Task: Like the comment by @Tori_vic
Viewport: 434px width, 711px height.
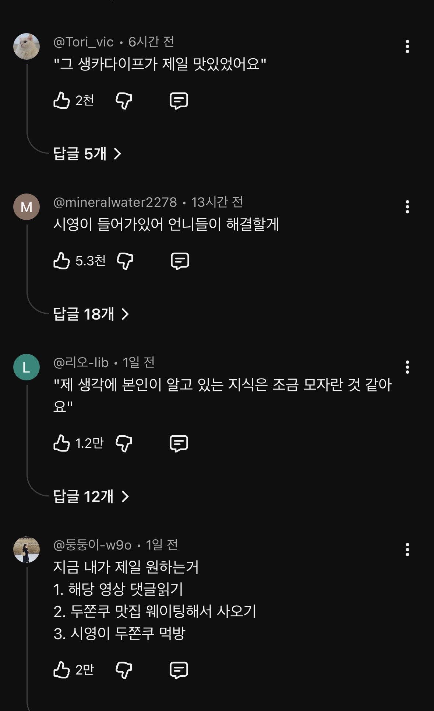Action: click(x=61, y=100)
